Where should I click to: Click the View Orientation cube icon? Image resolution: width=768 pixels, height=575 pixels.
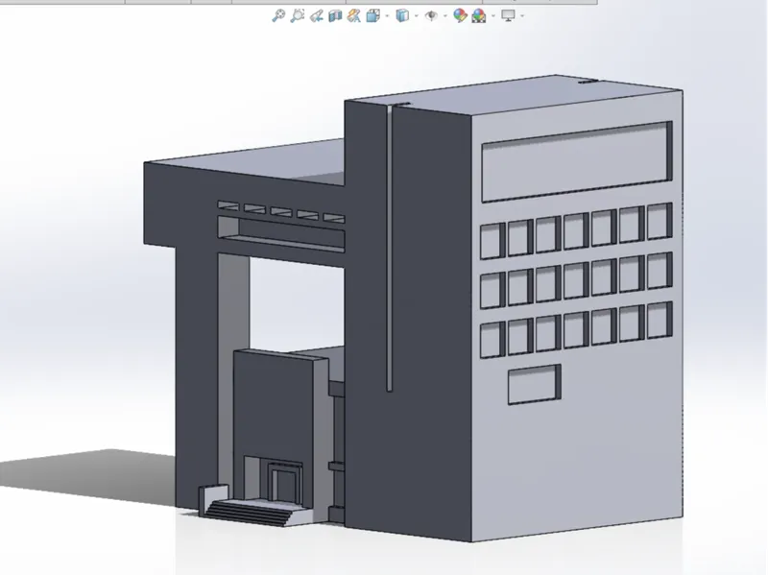pyautogui.click(x=372, y=15)
